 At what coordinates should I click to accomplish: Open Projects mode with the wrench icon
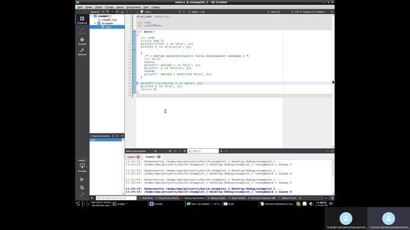[x=82, y=52]
